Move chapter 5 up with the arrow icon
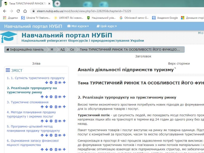The height and width of the screenshot is (153, 204). 42,135
